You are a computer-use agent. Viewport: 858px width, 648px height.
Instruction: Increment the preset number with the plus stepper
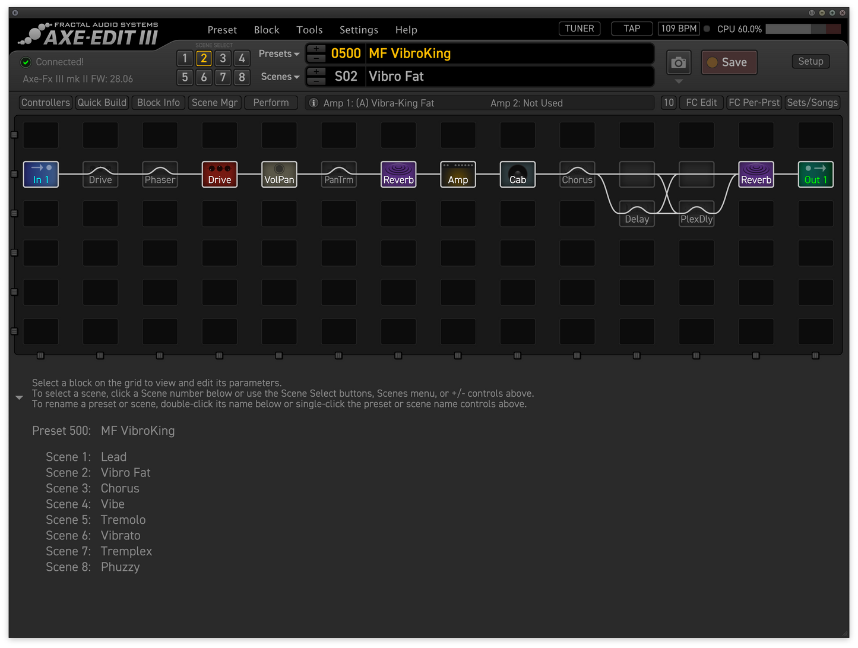(x=315, y=49)
